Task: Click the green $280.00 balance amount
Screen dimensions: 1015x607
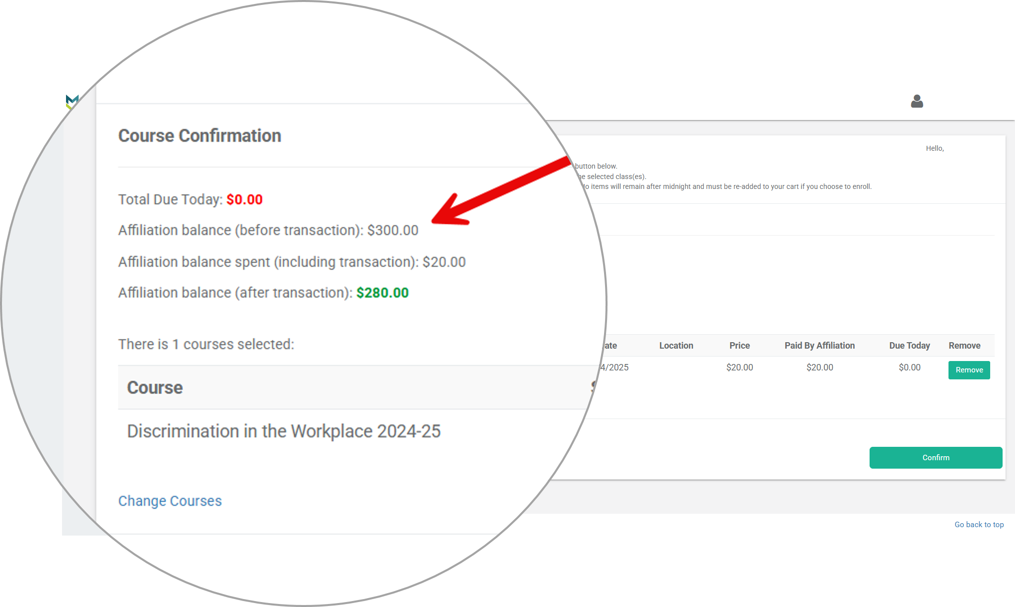Action: 382,293
